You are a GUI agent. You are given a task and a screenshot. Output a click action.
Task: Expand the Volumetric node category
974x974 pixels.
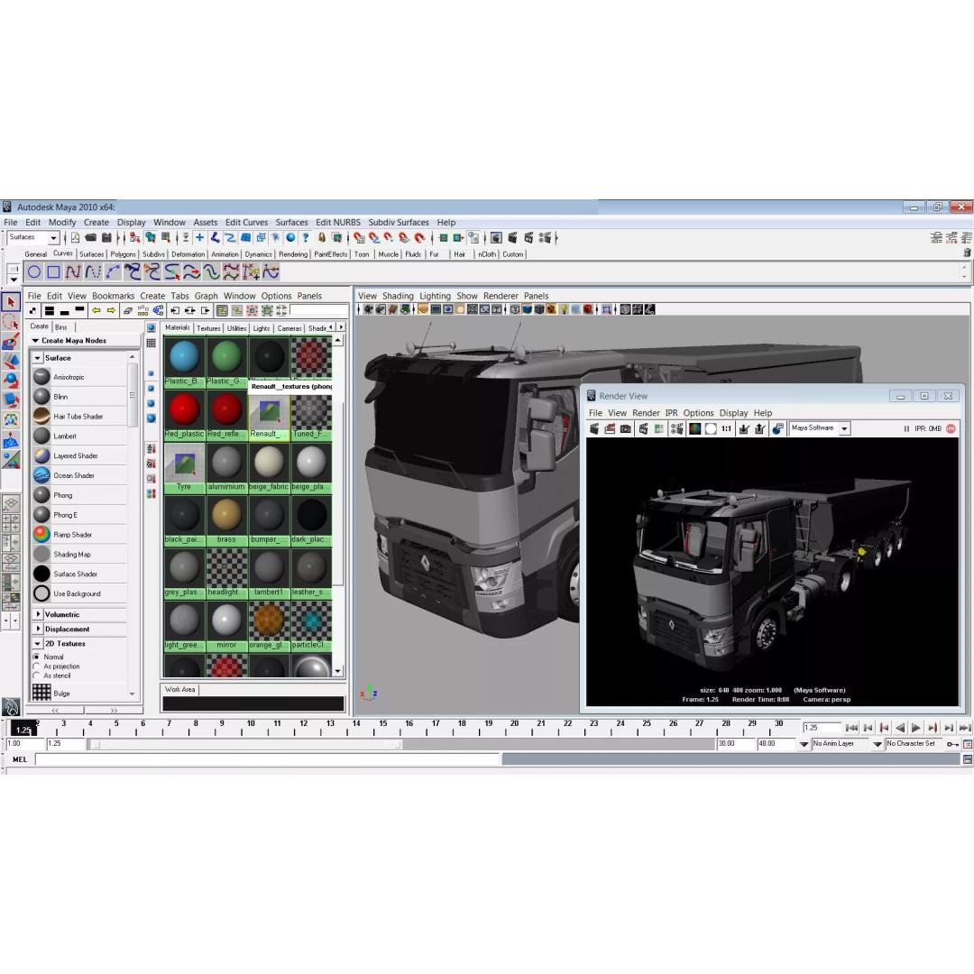[x=38, y=614]
